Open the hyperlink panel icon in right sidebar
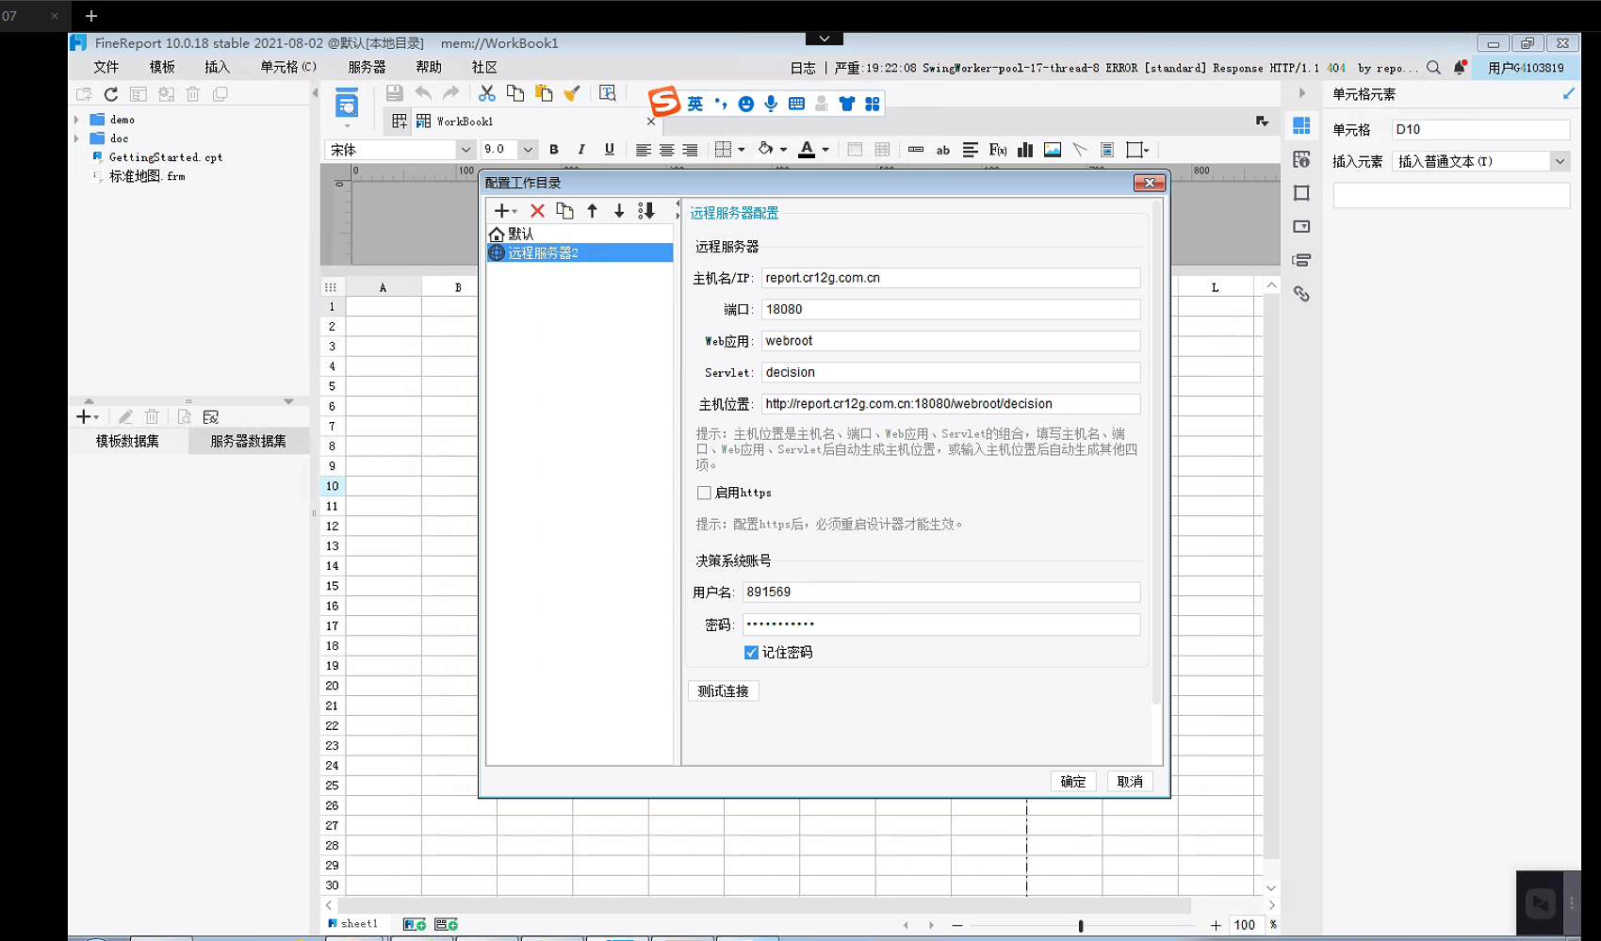The image size is (1601, 941). click(1301, 294)
